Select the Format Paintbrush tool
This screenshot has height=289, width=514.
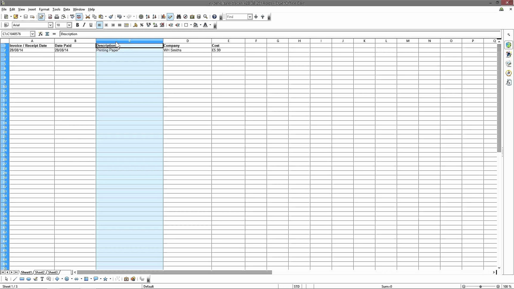click(x=111, y=17)
